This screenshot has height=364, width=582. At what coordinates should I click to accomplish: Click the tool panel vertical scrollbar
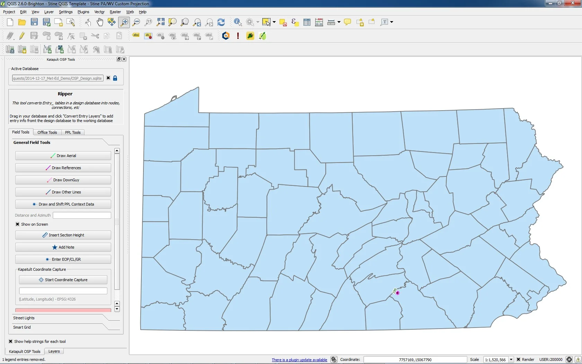coord(117,222)
